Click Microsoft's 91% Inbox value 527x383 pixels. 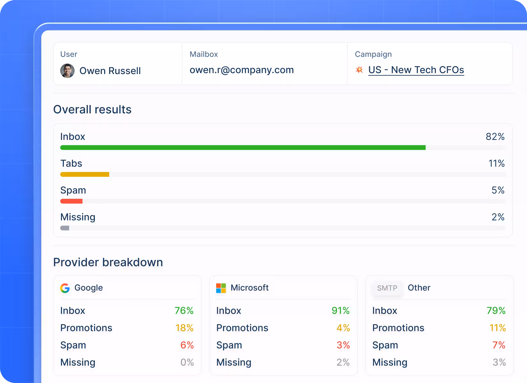[340, 311]
